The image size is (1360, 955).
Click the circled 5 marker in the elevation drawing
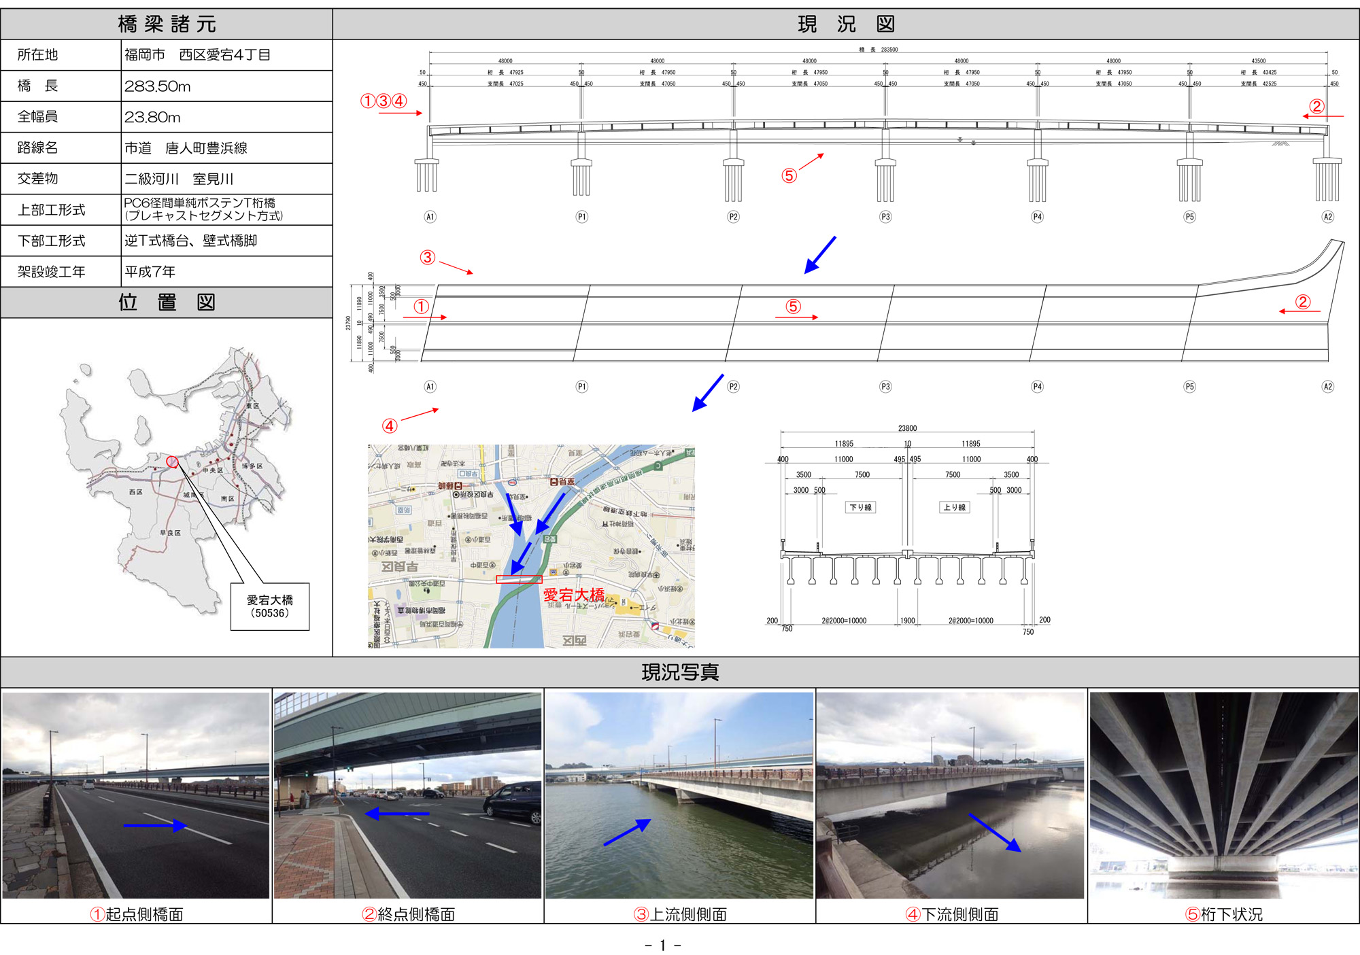coord(789,176)
